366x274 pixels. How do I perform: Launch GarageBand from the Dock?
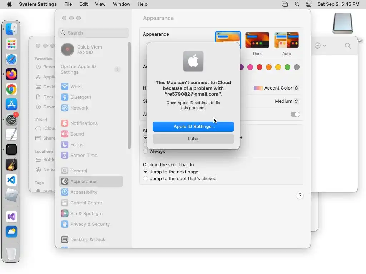click(x=11, y=165)
